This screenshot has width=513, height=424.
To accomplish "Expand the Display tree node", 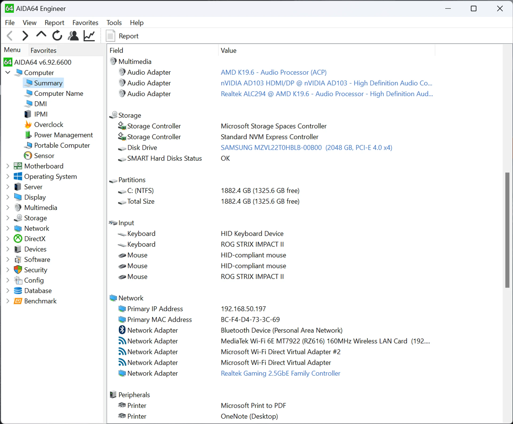I will click(x=8, y=197).
